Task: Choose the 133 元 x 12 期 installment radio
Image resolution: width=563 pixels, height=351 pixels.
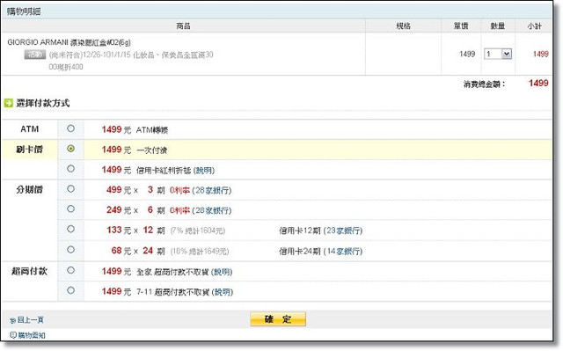Action: tap(70, 229)
